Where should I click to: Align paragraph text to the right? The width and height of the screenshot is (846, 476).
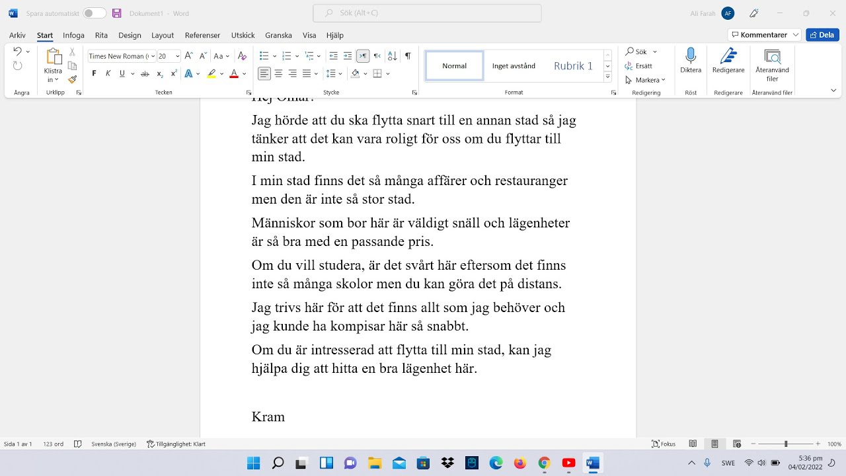[292, 73]
